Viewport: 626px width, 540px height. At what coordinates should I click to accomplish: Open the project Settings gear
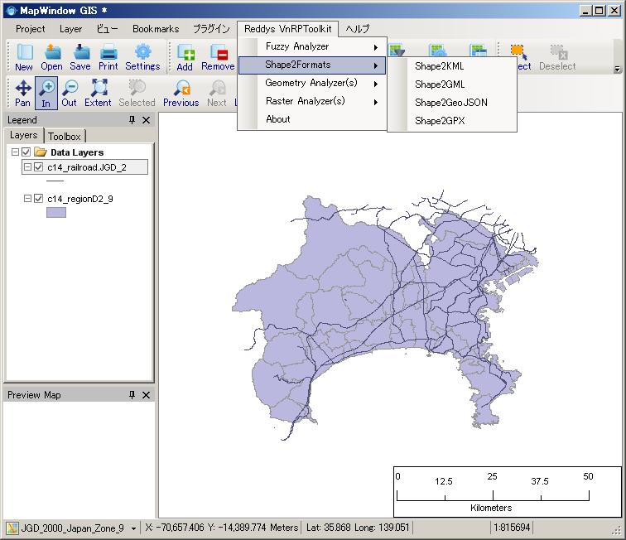(142, 55)
